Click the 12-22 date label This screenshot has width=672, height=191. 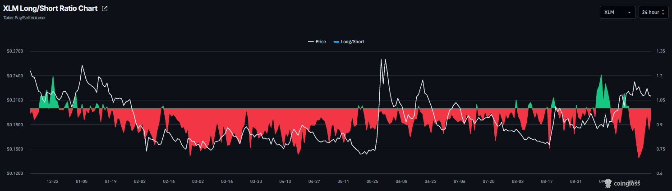(x=53, y=182)
